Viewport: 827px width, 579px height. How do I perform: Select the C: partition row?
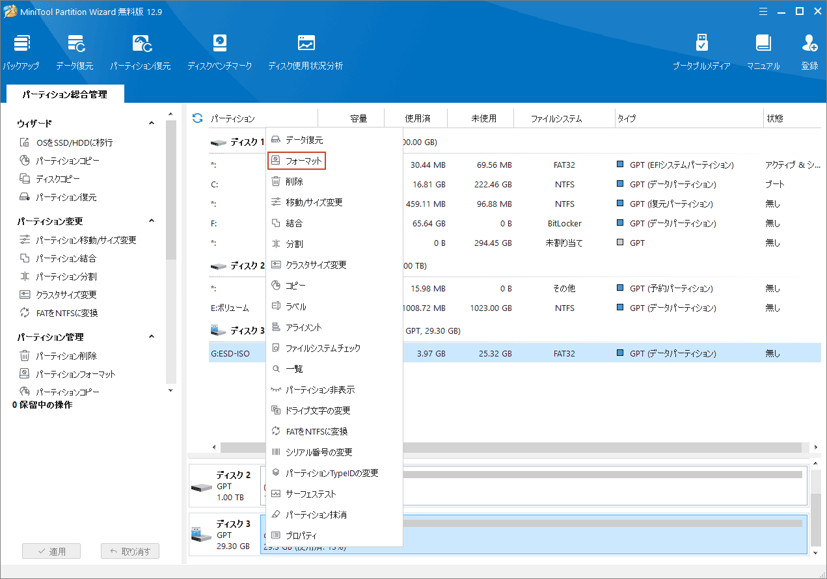514,184
